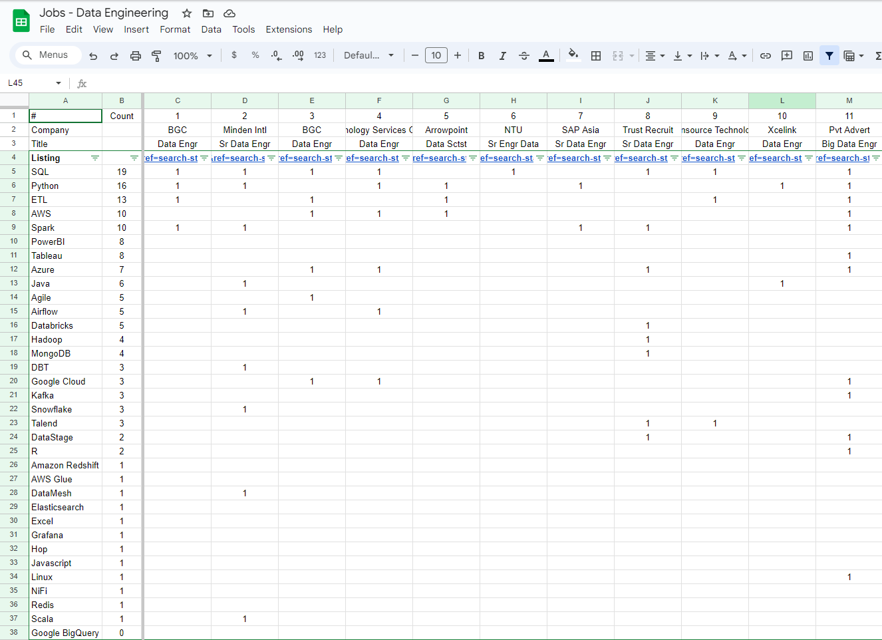Click the Insert comment icon
The image size is (882, 640).
click(787, 56)
